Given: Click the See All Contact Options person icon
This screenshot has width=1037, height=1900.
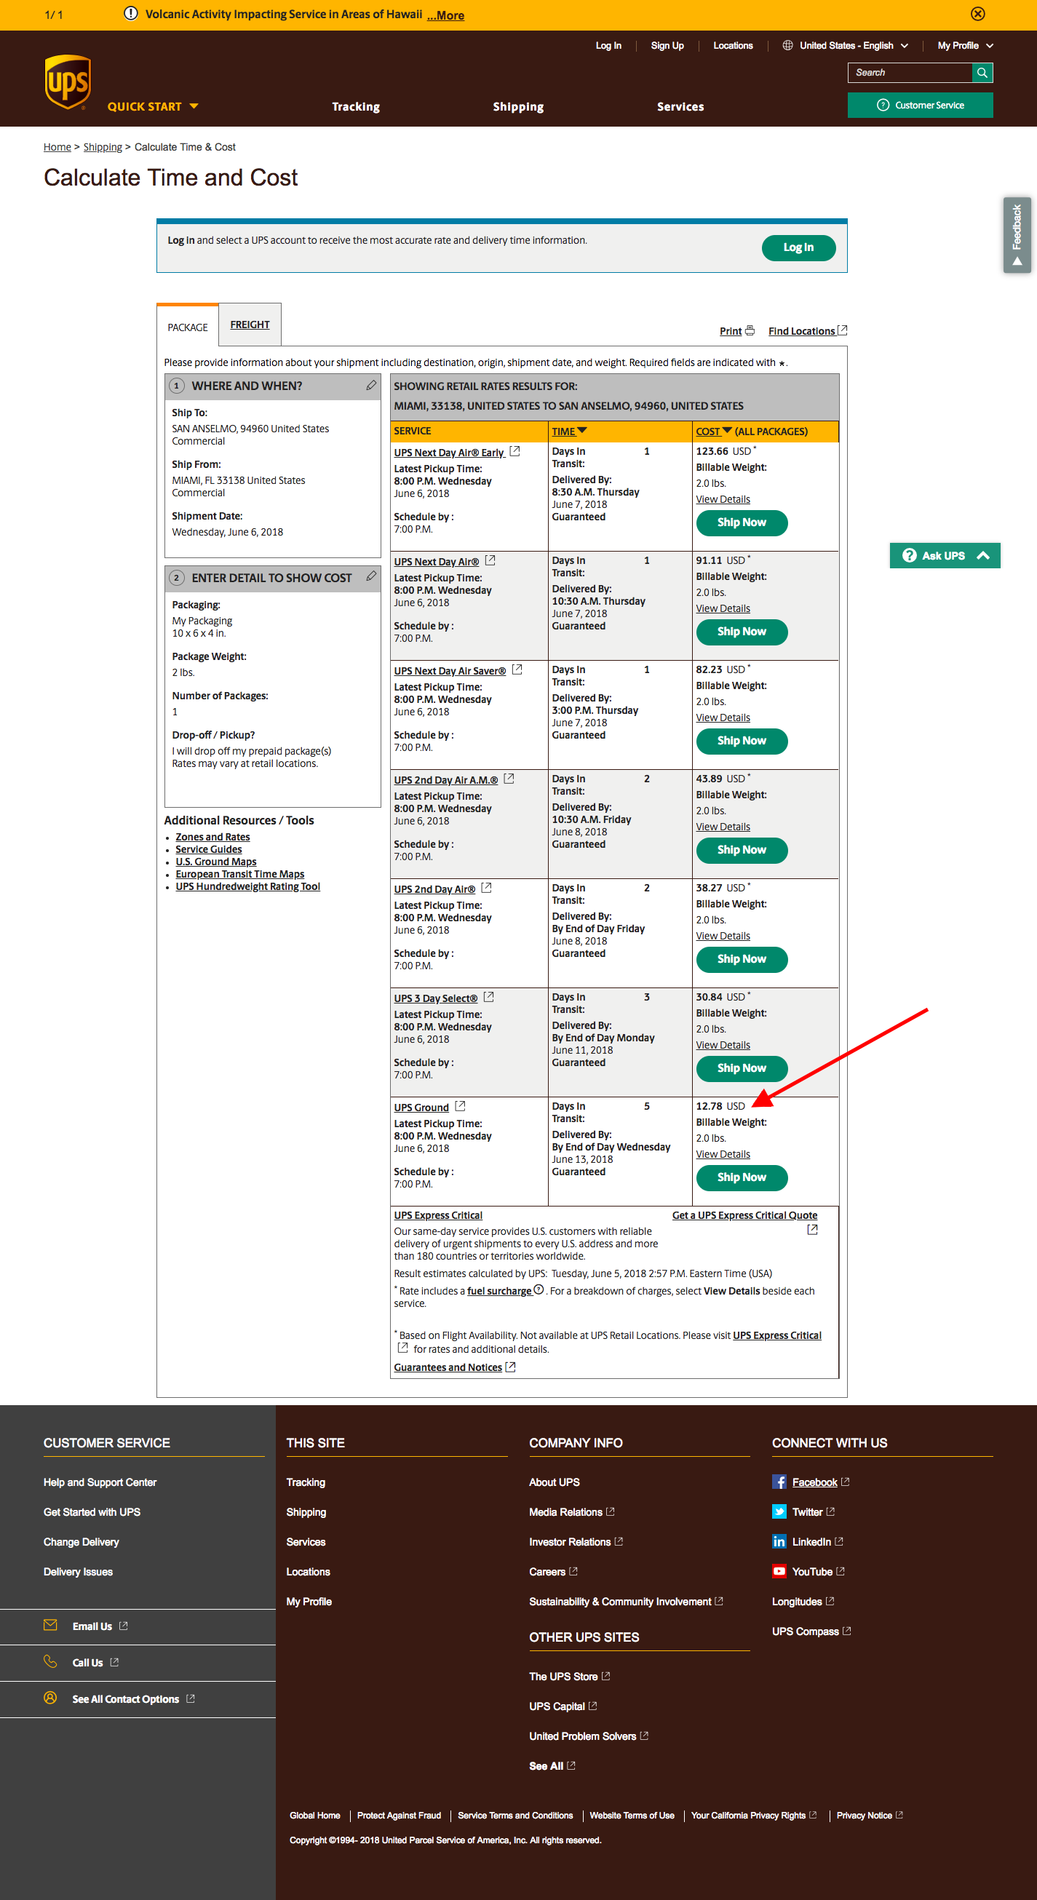Looking at the screenshot, I should pyautogui.click(x=50, y=1697).
